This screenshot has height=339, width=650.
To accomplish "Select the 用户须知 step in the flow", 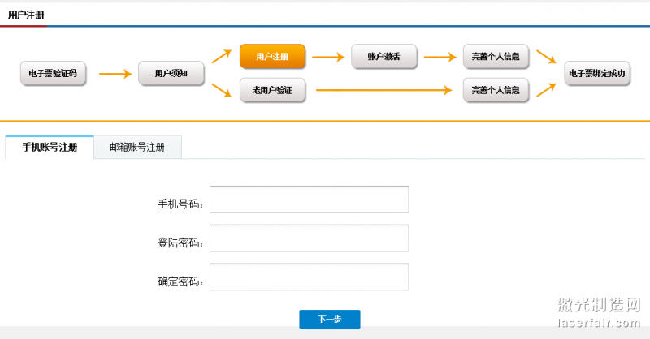I will coord(171,73).
